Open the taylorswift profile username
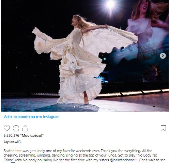Screen dimensions: 169x163 [x=12, y=142]
